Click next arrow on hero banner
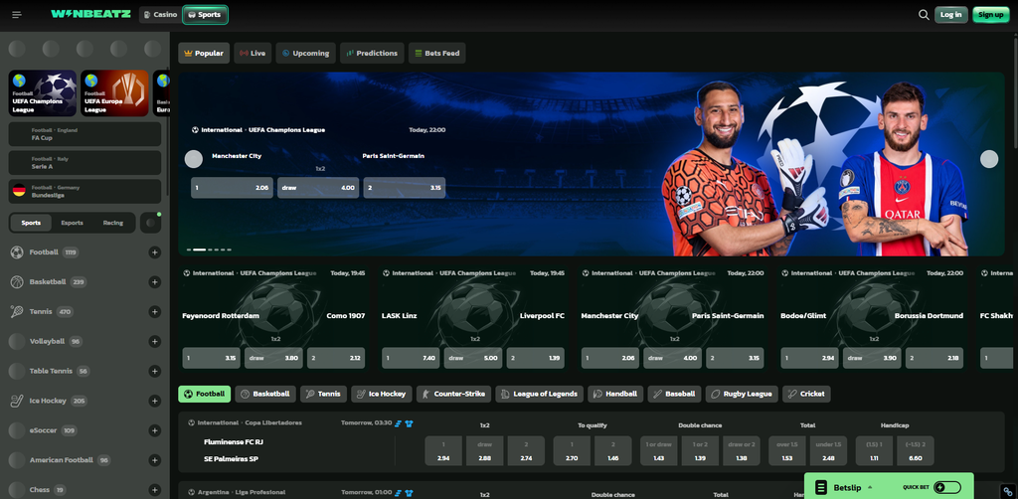1018x499 pixels. click(x=989, y=159)
